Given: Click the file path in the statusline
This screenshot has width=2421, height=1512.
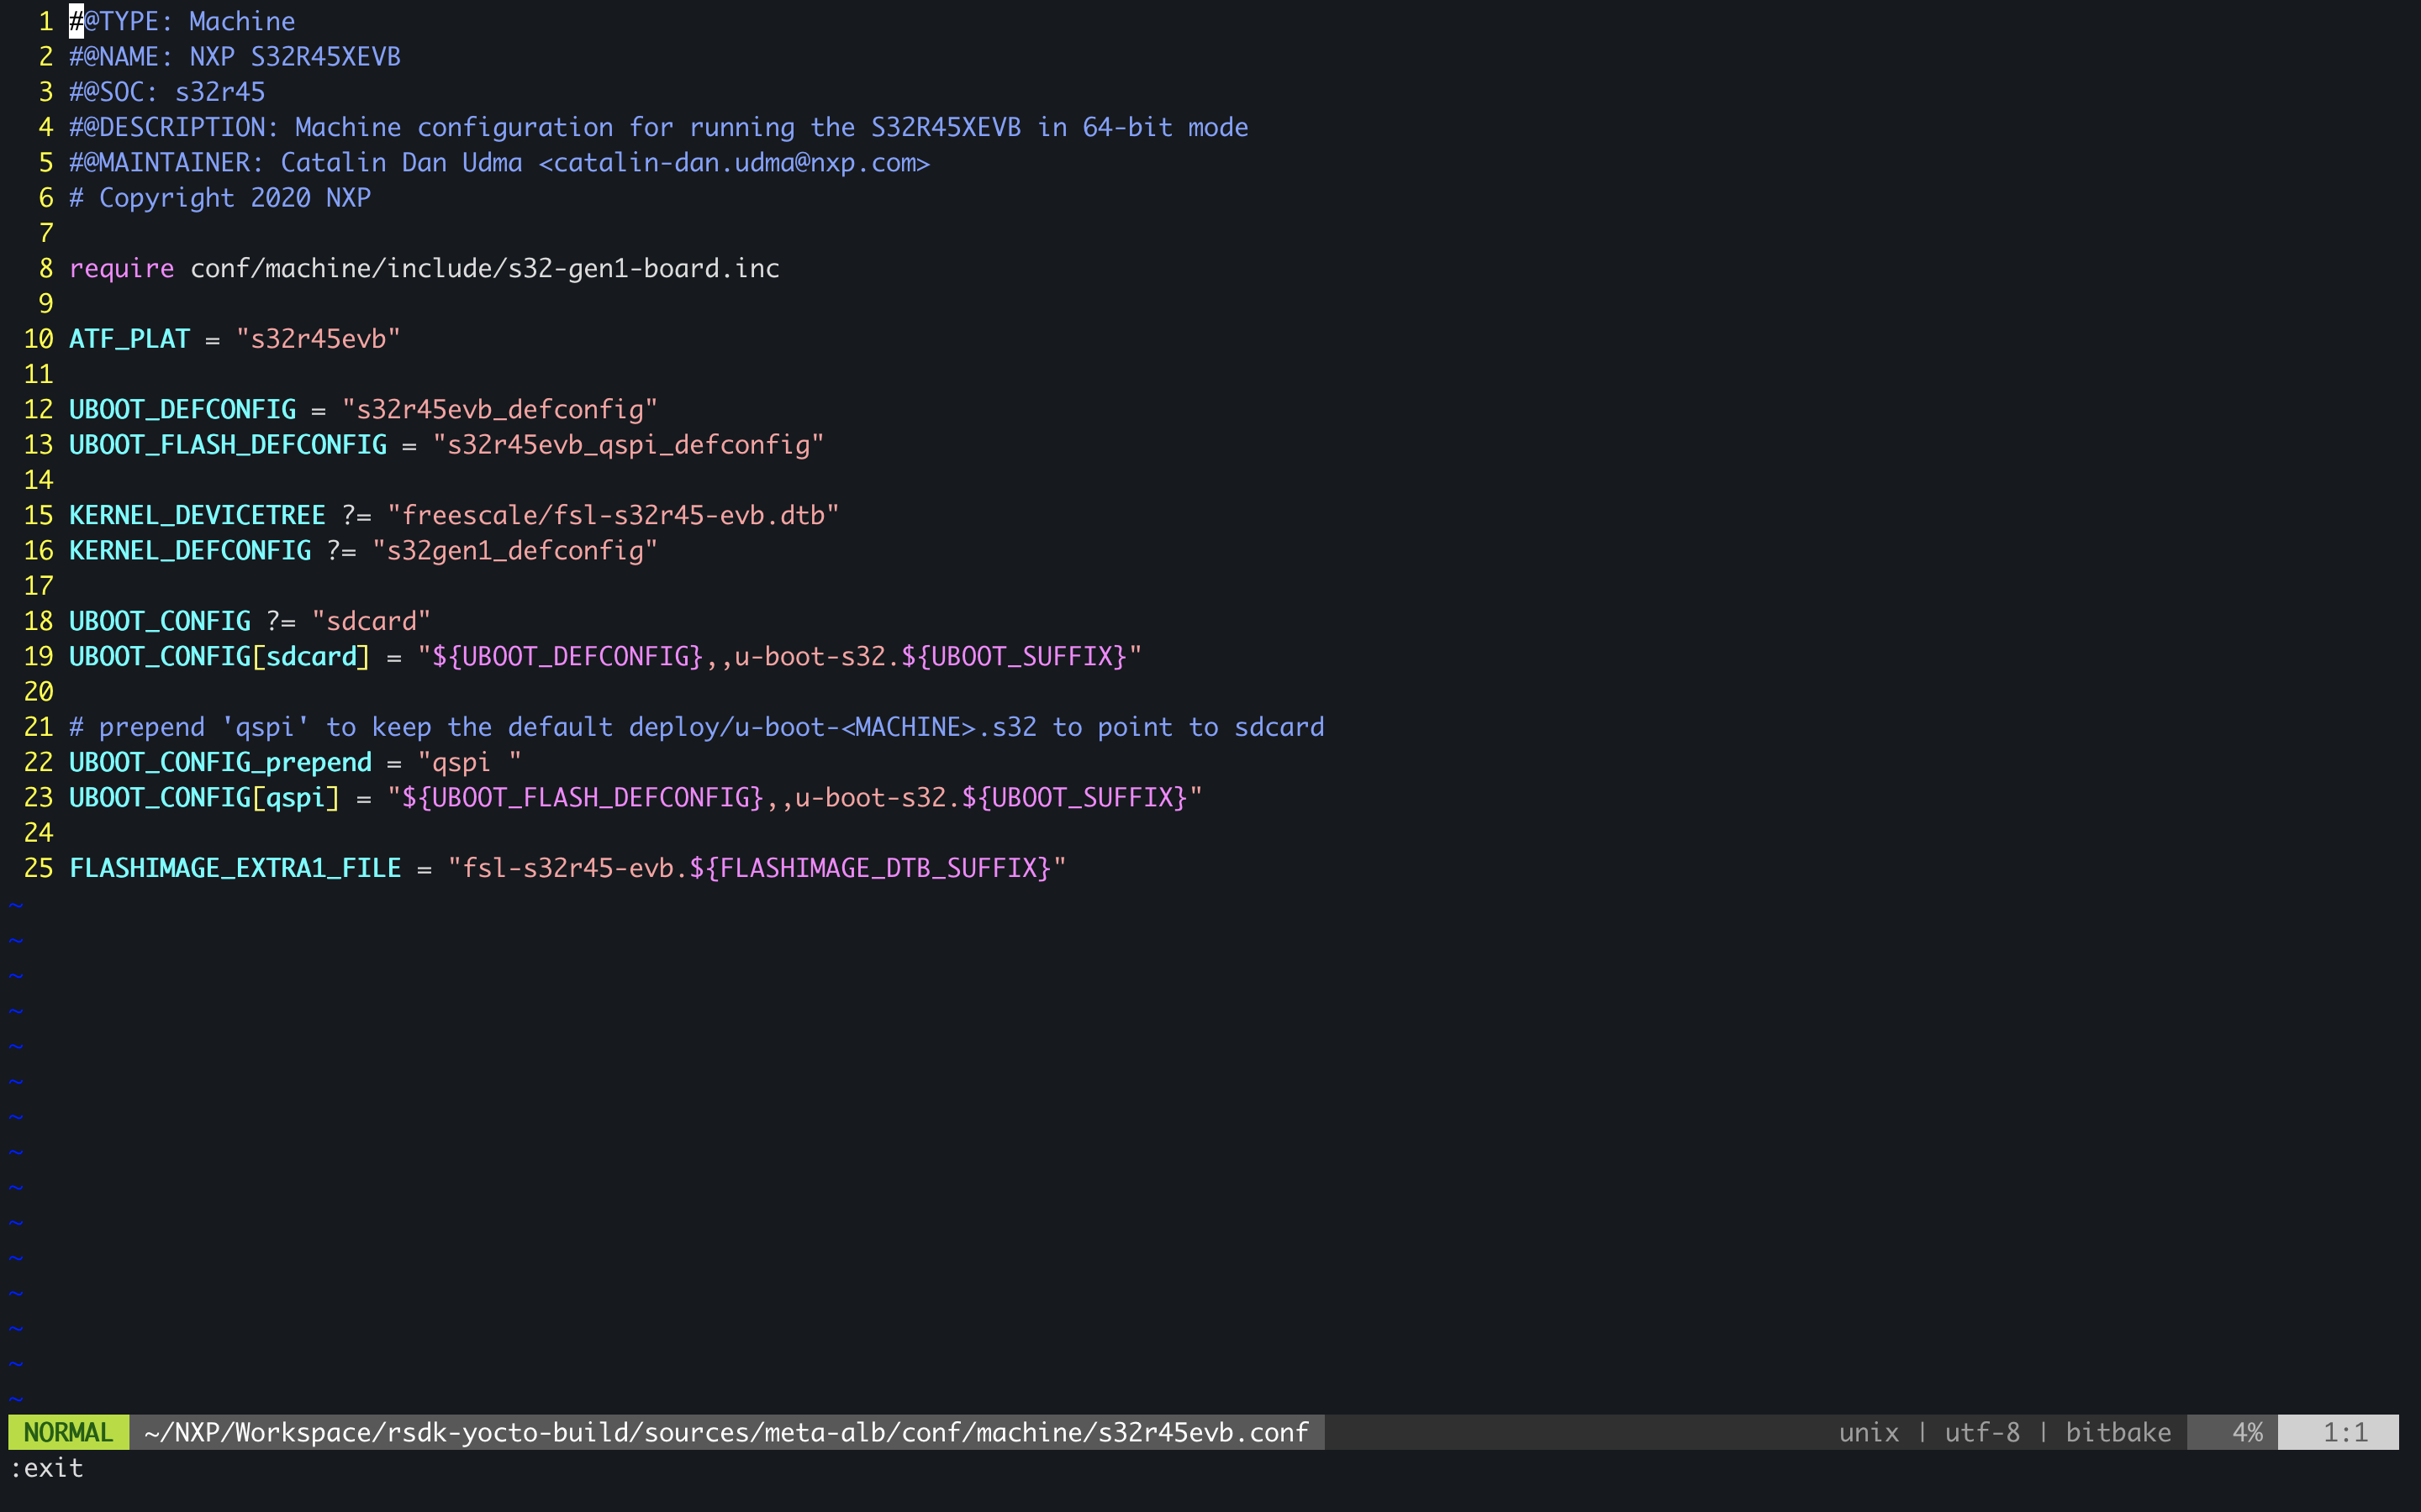Looking at the screenshot, I should tap(725, 1432).
